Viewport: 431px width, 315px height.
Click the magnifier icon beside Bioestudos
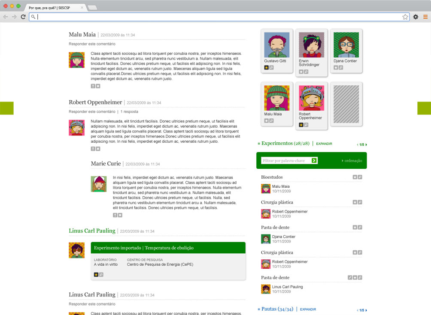pos(360,177)
